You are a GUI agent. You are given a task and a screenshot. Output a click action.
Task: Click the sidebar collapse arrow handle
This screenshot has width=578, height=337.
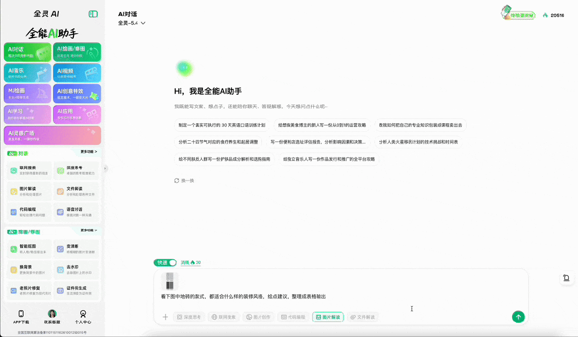105,168
